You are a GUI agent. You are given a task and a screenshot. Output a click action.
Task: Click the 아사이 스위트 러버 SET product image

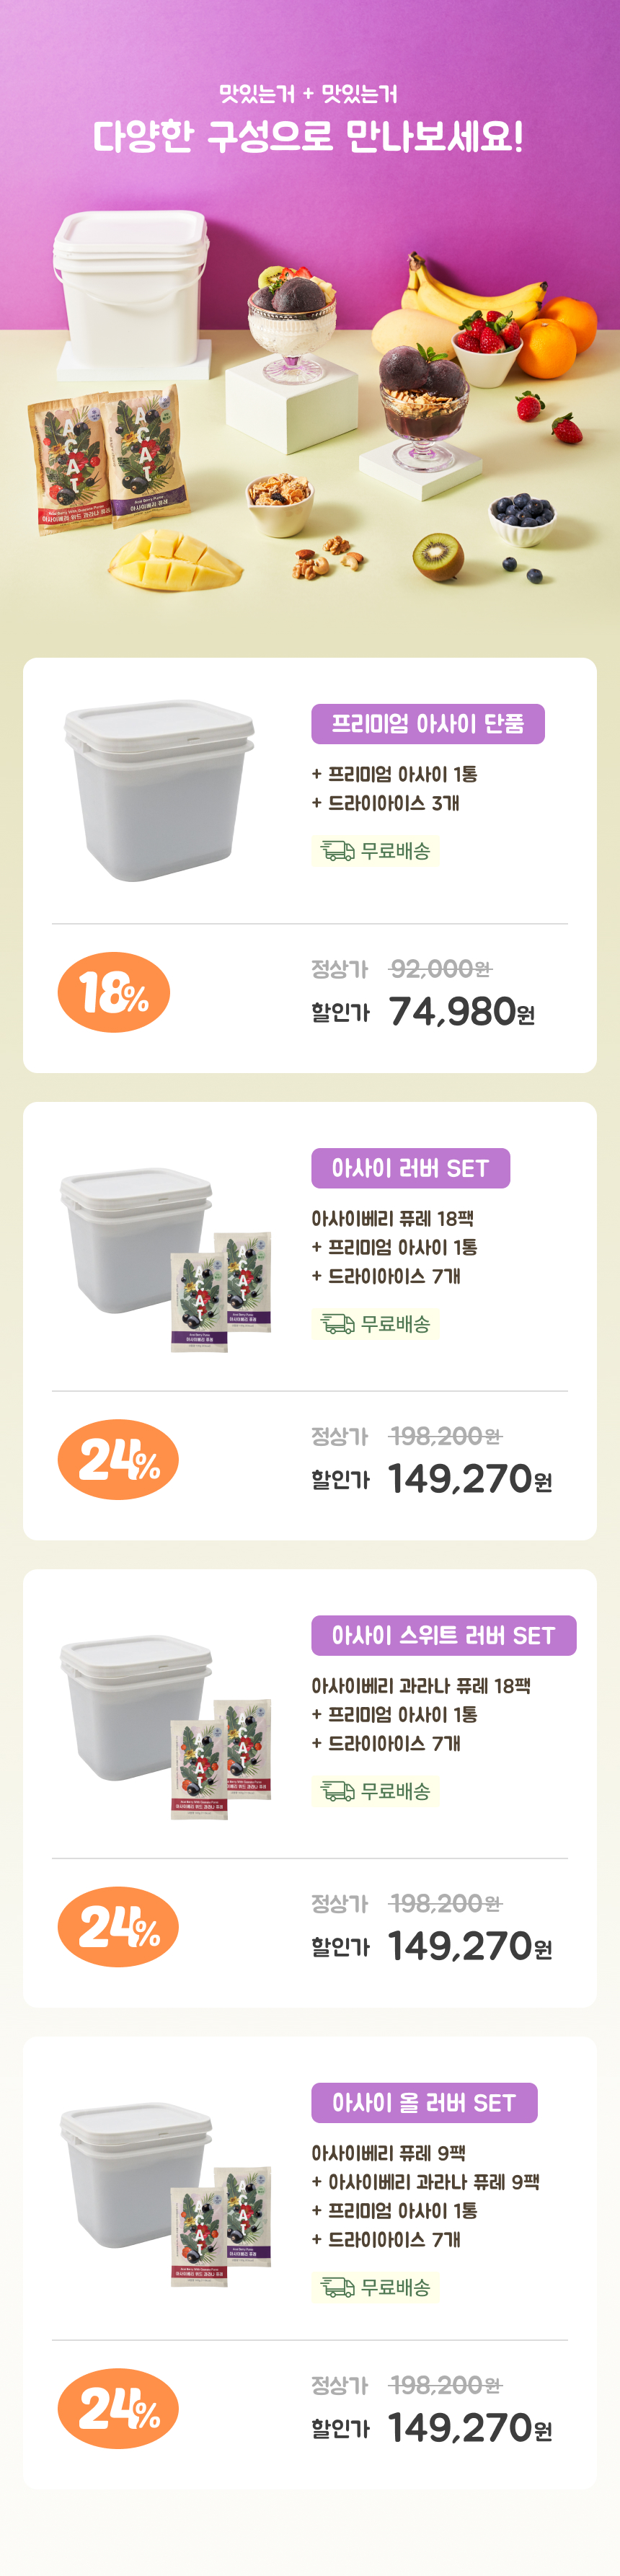pos(165,1725)
